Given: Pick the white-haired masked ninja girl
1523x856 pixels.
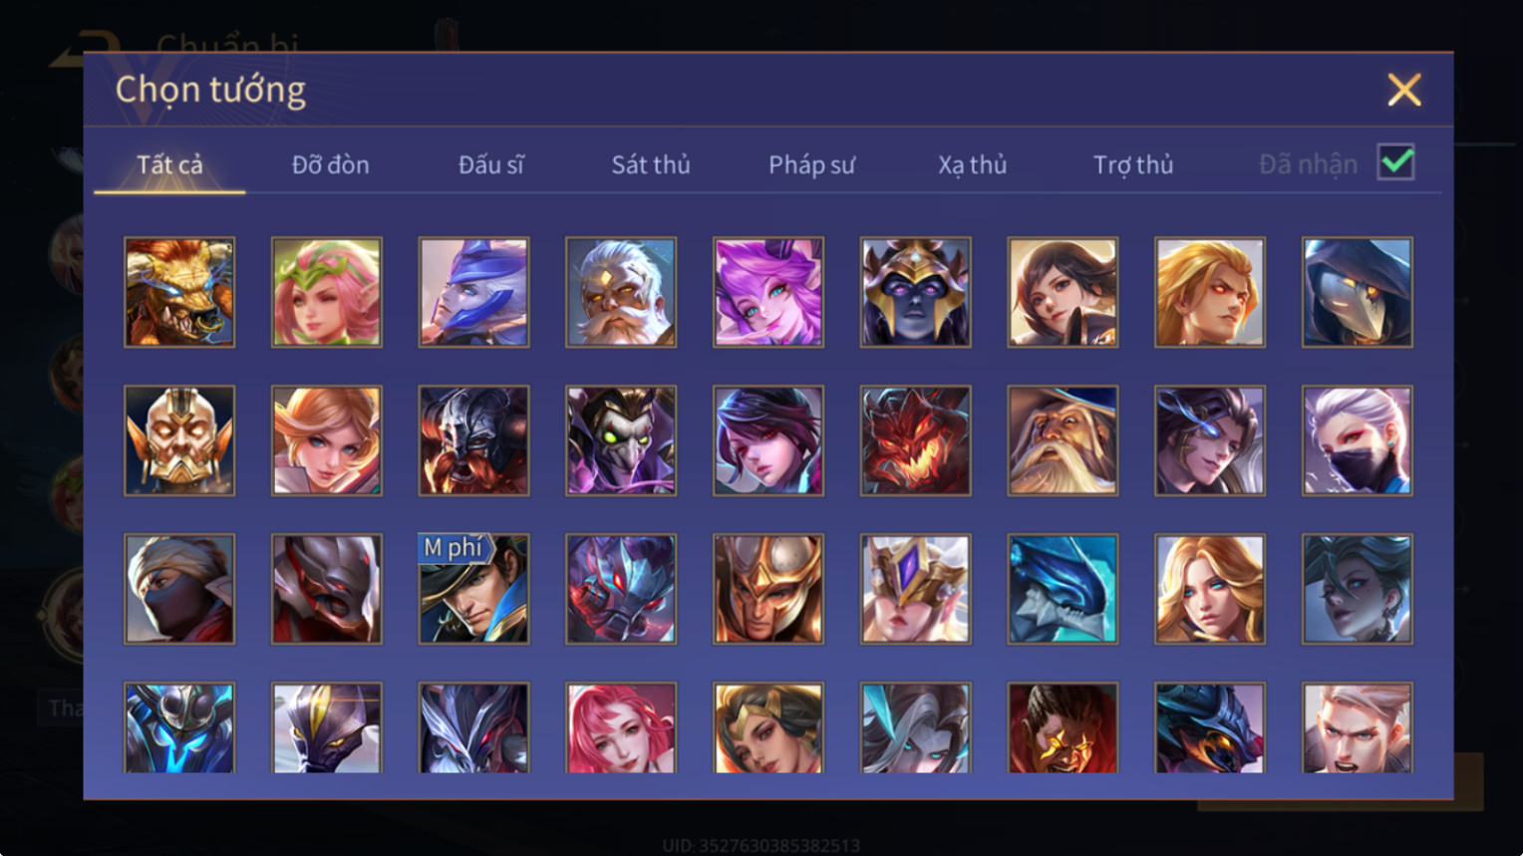Looking at the screenshot, I should tap(1358, 440).
